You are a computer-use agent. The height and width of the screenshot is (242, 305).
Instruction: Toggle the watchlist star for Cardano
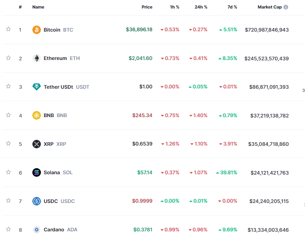pyautogui.click(x=9, y=229)
